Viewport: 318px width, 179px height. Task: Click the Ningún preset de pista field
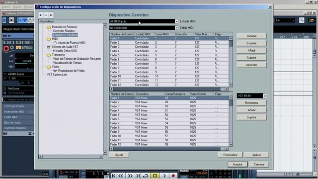19,99
